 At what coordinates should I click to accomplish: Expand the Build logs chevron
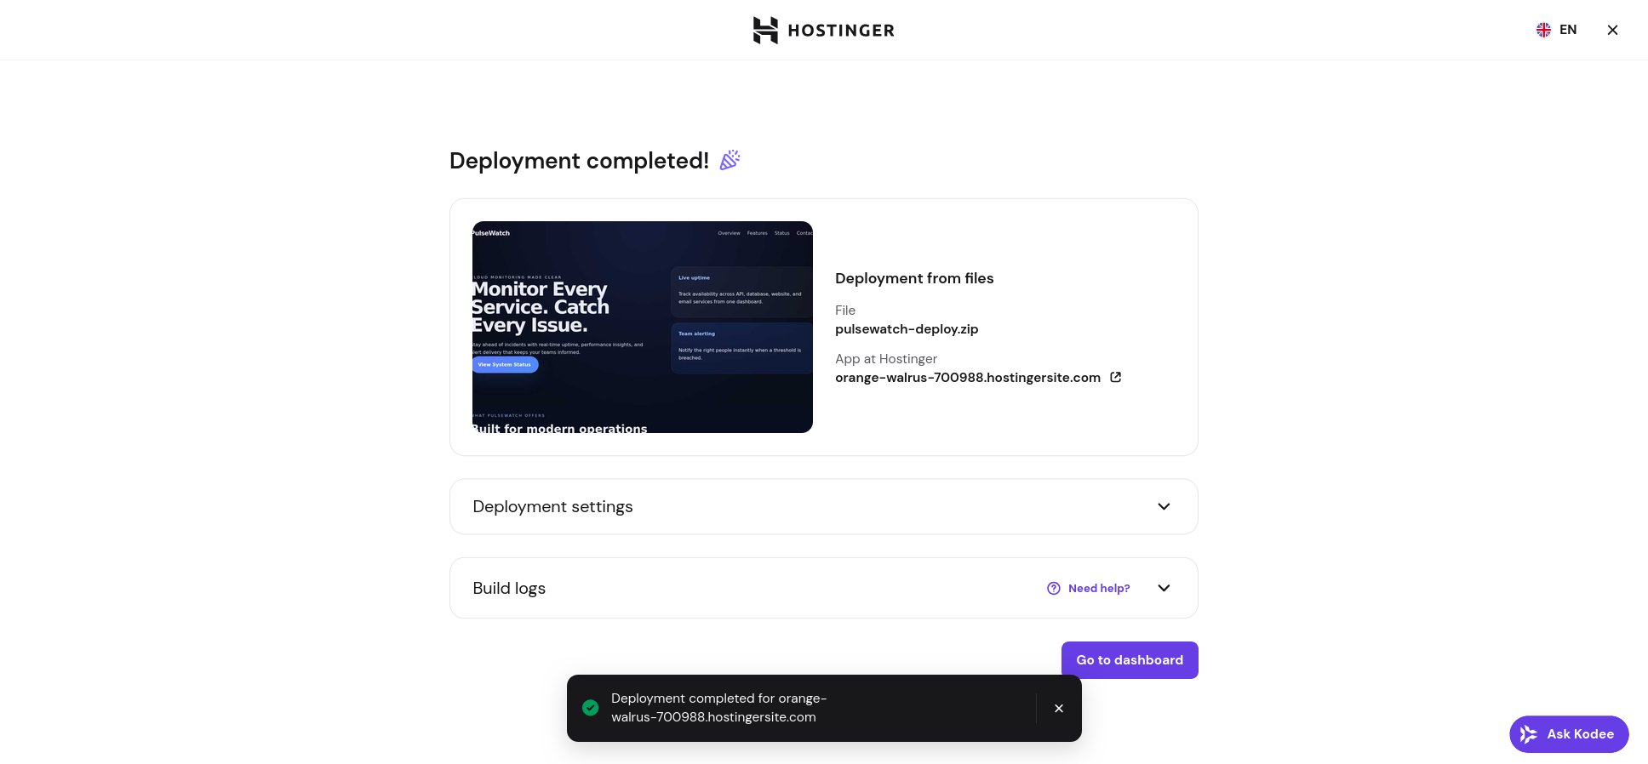click(x=1164, y=588)
